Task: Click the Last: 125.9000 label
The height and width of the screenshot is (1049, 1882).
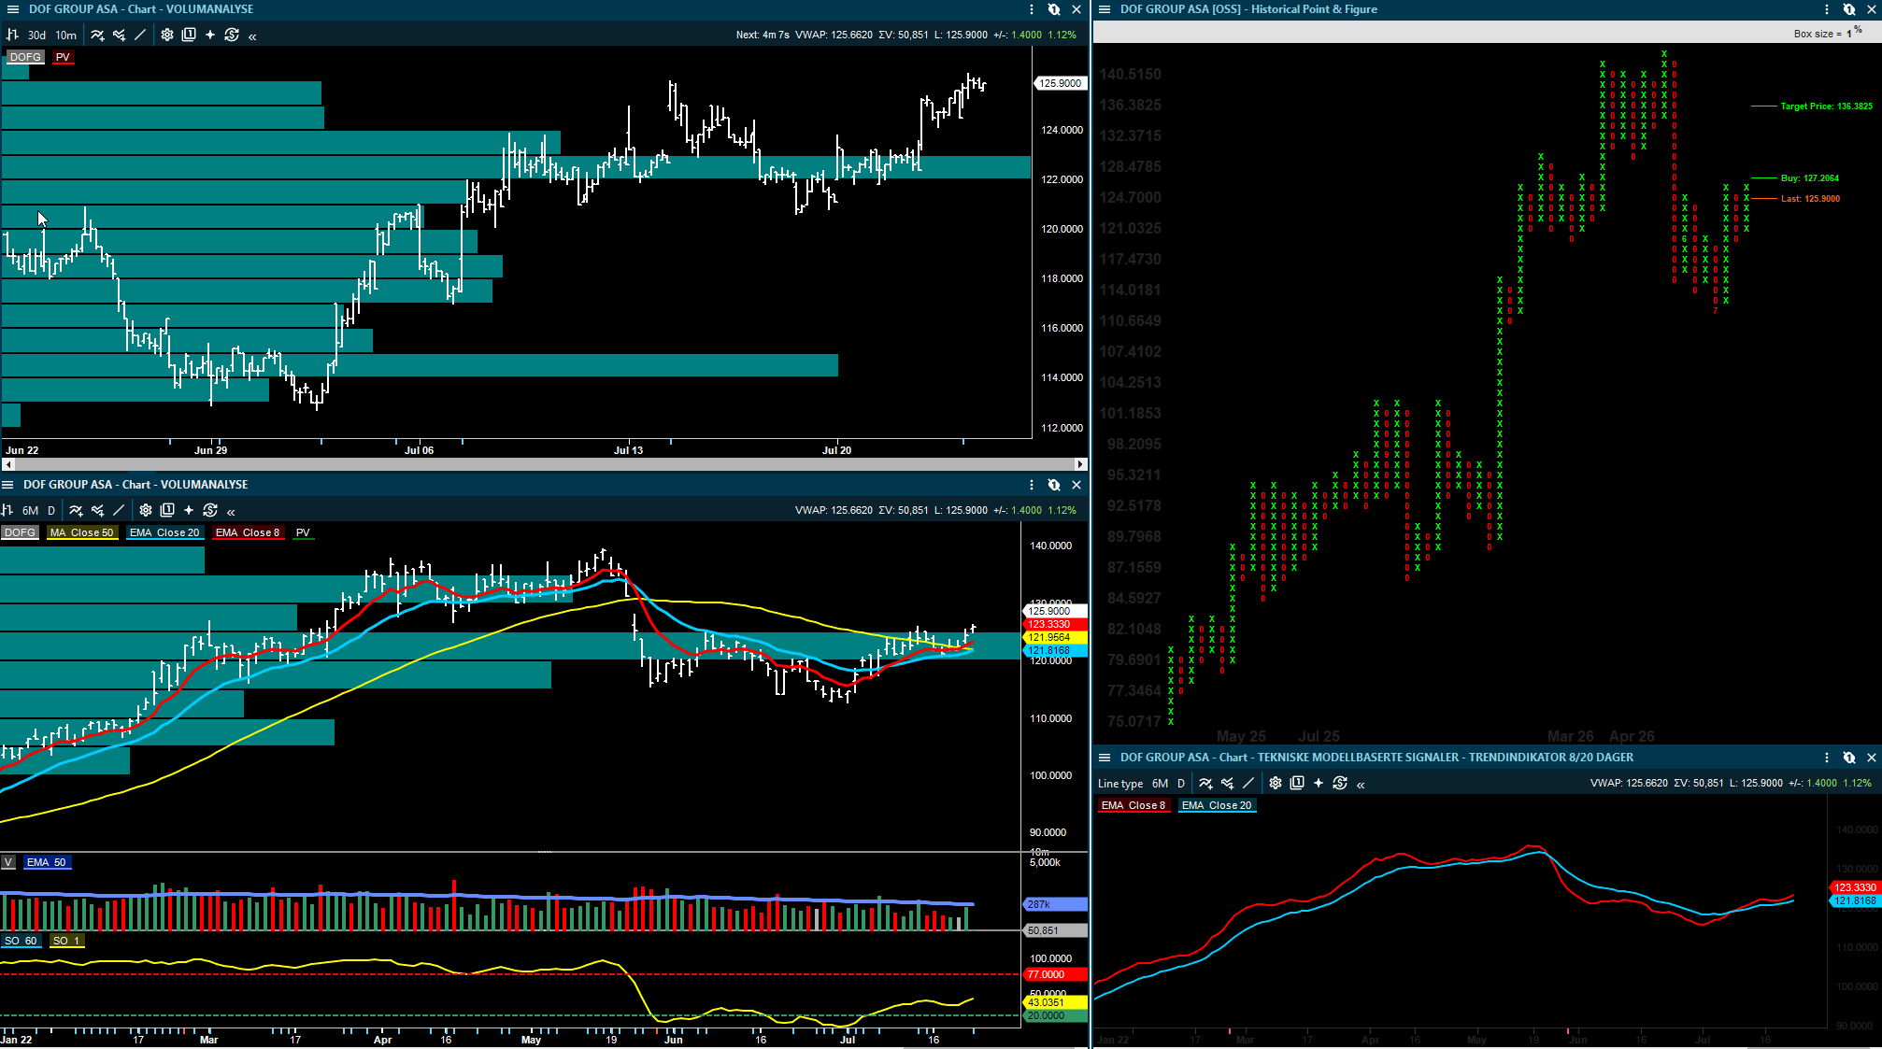Action: (1810, 198)
